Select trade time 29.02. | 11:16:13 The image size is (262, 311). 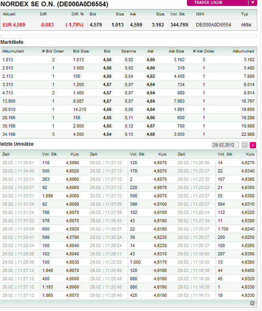click(x=194, y=295)
